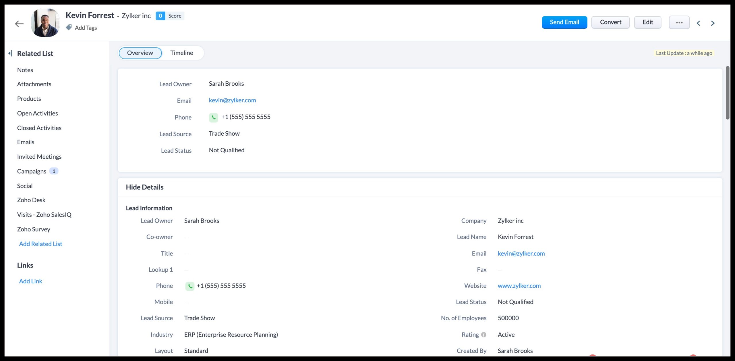Image resolution: width=735 pixels, height=361 pixels.
Task: Click the tag icon next to Add Tags
Action: coord(69,27)
